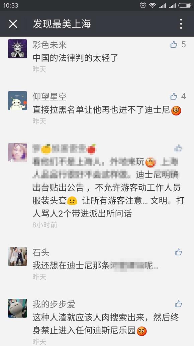The image size is (194, 346).
Task: Open the pixelated avatar of third commenter
Action: tap(18, 152)
